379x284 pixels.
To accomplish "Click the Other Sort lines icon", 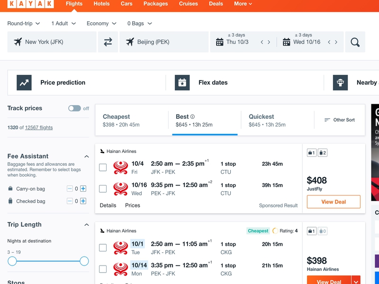I will (327, 120).
